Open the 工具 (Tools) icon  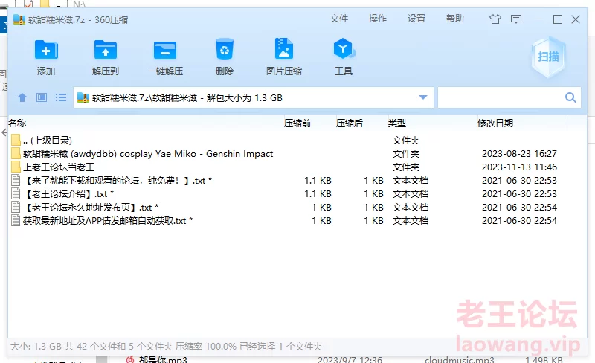(344, 48)
